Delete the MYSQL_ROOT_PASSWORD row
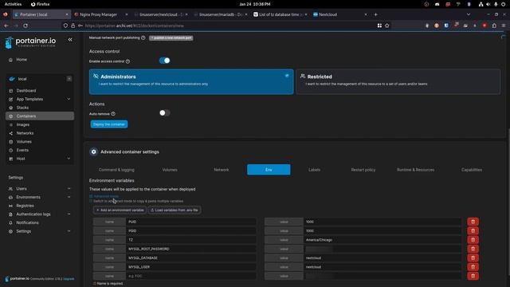Viewport: 510px width, 287px height. [x=473, y=249]
